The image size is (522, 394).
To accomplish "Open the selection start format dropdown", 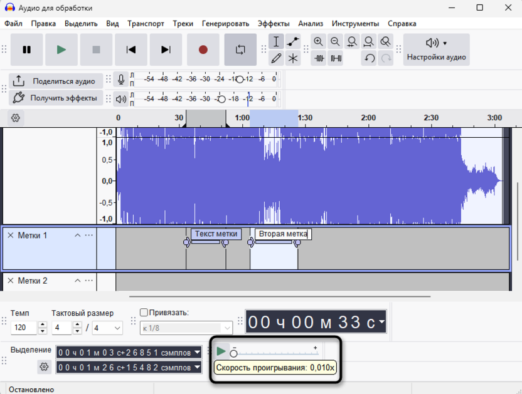I will (197, 352).
